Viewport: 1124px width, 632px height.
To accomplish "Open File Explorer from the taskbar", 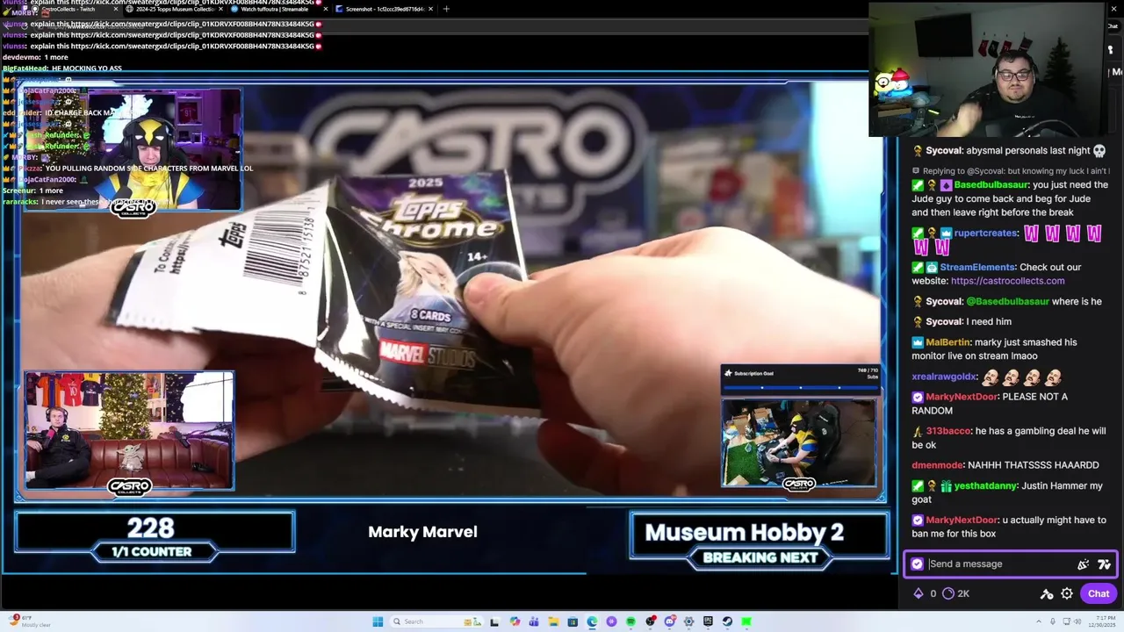I will coord(554,621).
